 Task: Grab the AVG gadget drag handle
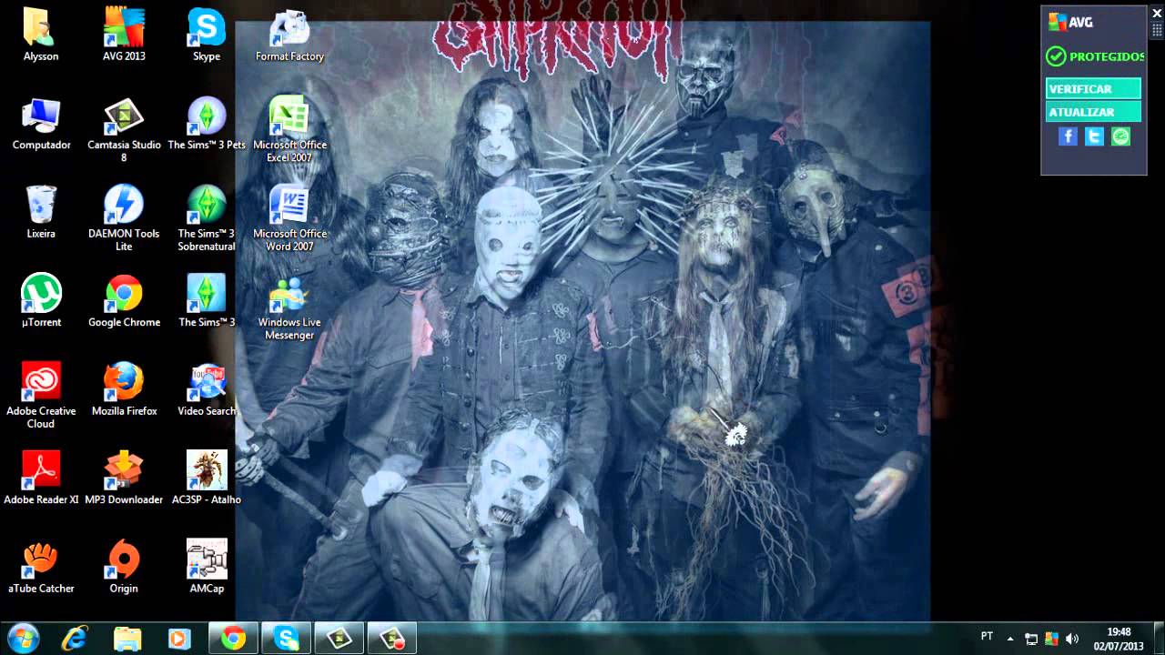click(x=1157, y=28)
